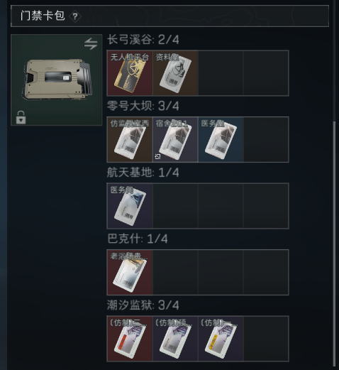Select the 老浴场 keycard in 巴克什
This screenshot has width=339, height=370.
[130, 272]
